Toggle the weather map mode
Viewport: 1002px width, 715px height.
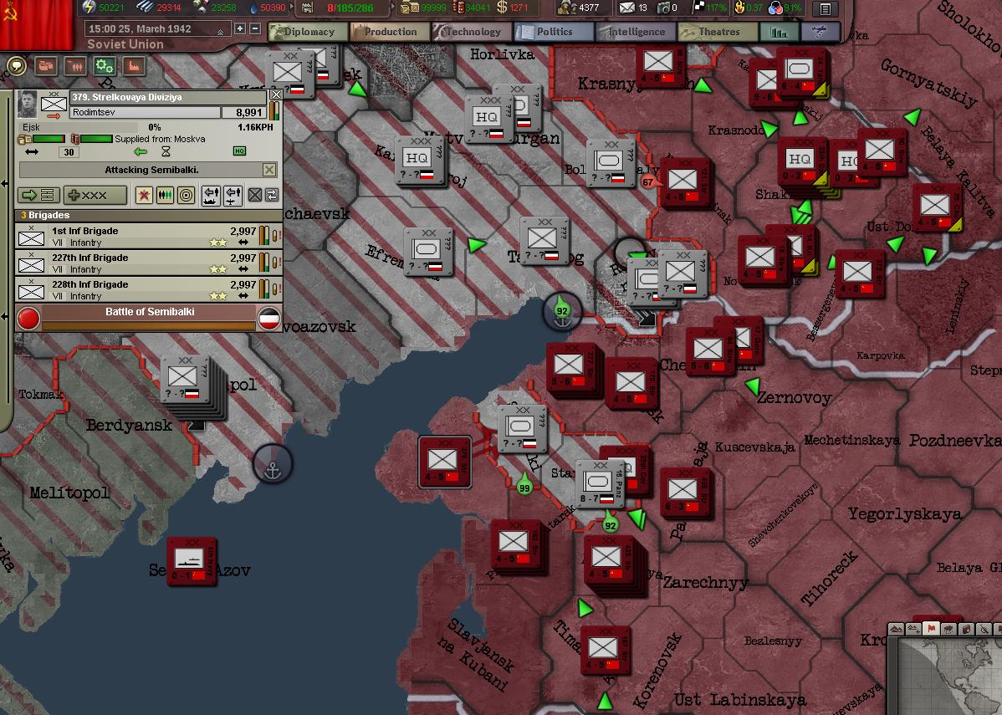tap(948, 629)
